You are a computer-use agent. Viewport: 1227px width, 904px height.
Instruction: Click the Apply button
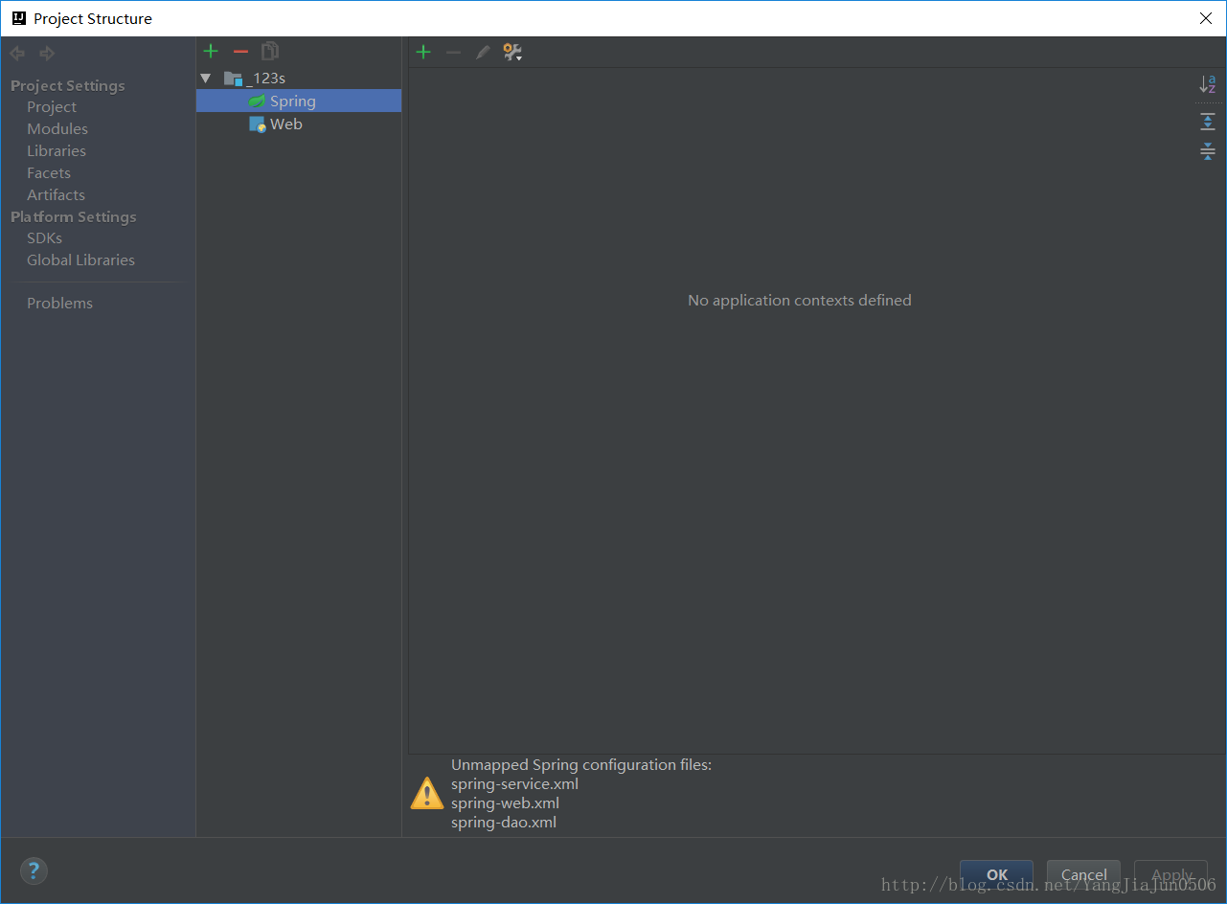[x=1170, y=874]
